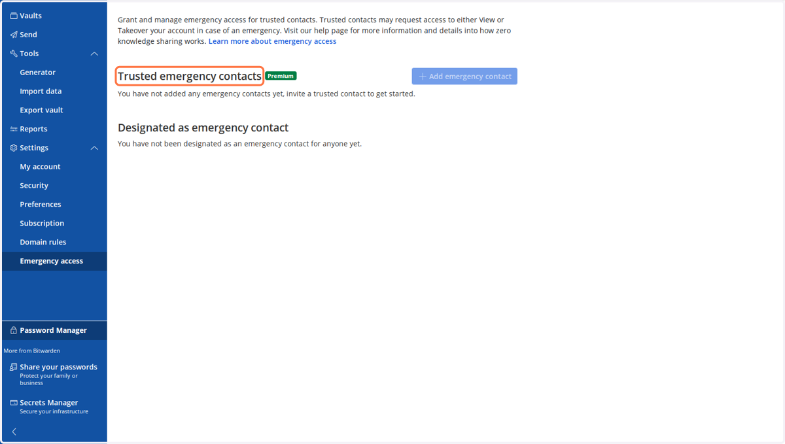785x444 pixels.
Task: Click 'You have not been designated' message
Action: tap(239, 144)
